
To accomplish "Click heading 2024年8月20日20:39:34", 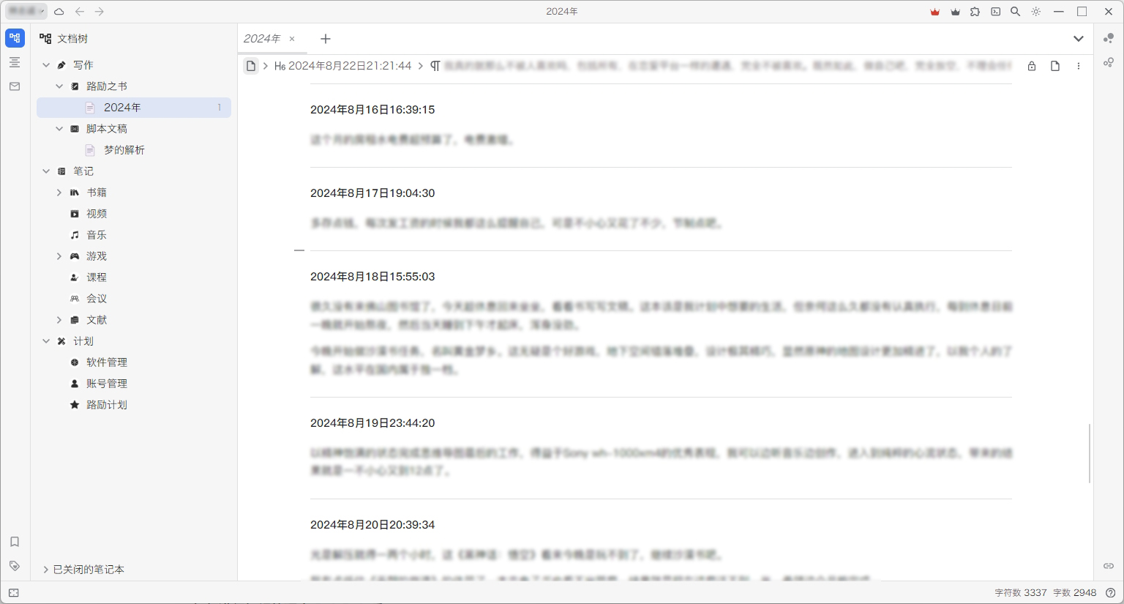I will 372,525.
